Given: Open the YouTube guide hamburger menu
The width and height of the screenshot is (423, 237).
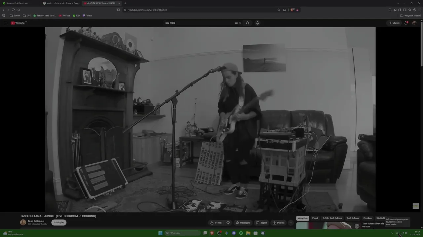Looking at the screenshot, I should [5, 23].
